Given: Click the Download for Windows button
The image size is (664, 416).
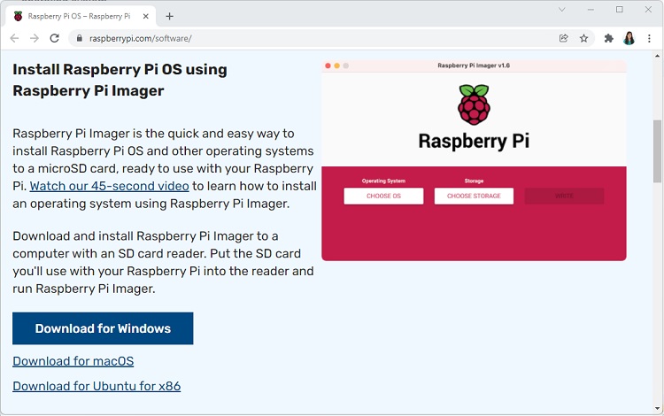Looking at the screenshot, I should 103,328.
